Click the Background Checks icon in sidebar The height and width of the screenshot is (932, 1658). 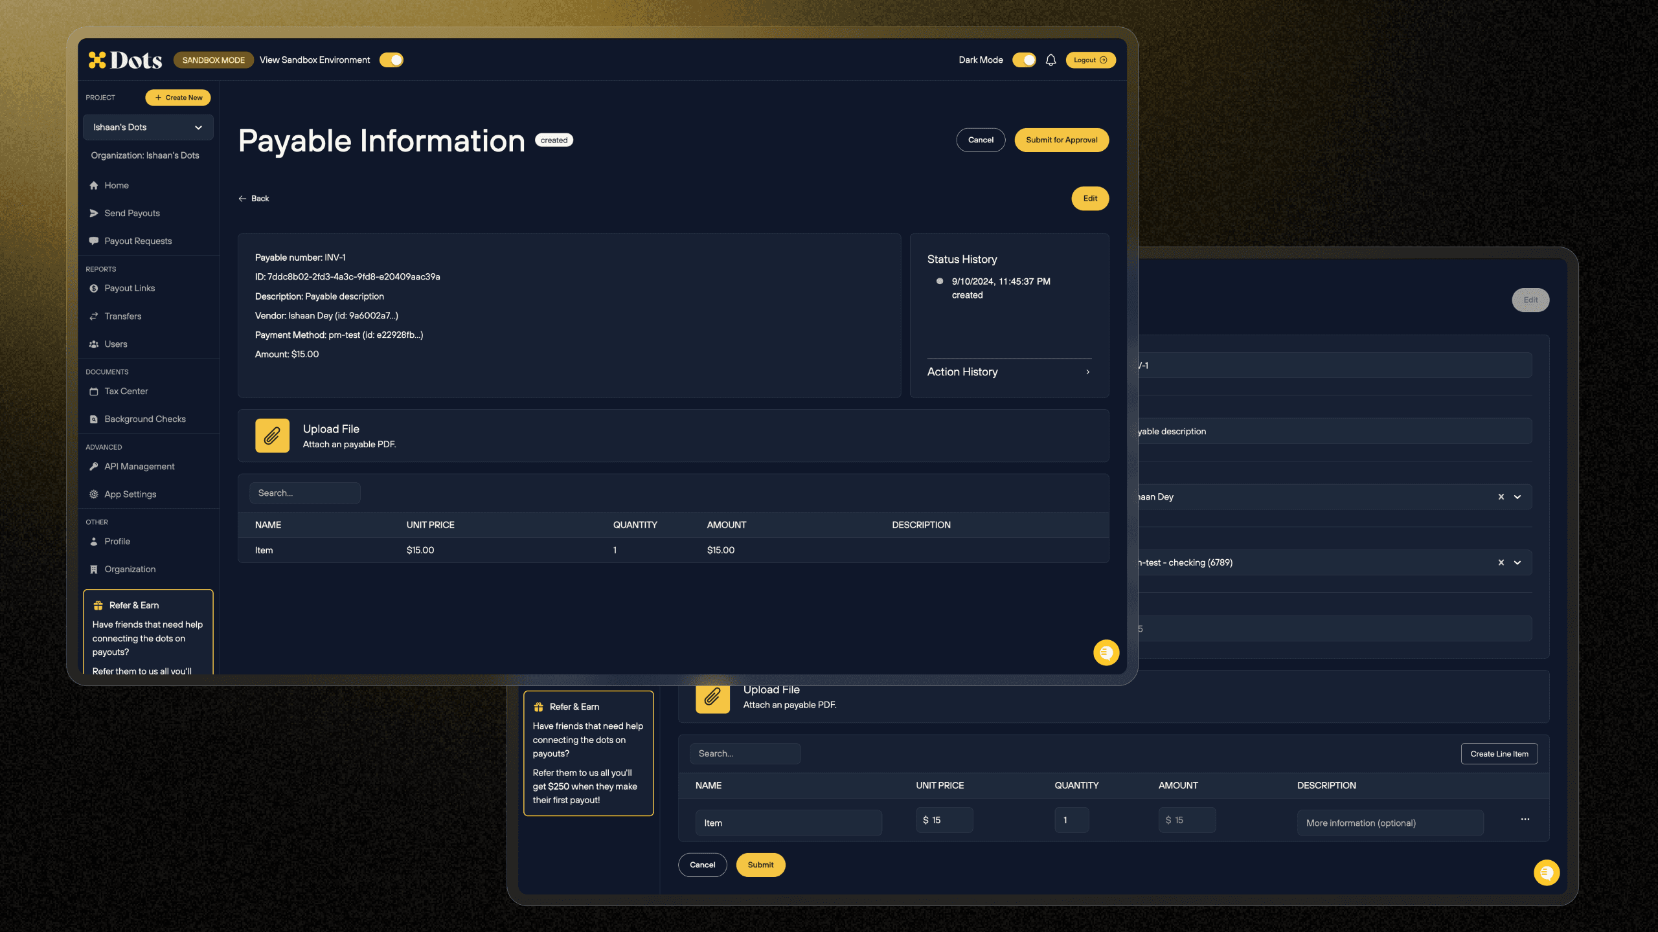95,419
